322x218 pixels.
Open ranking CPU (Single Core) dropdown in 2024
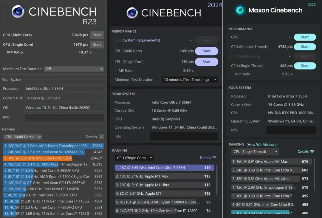pyautogui.click(x=134, y=158)
